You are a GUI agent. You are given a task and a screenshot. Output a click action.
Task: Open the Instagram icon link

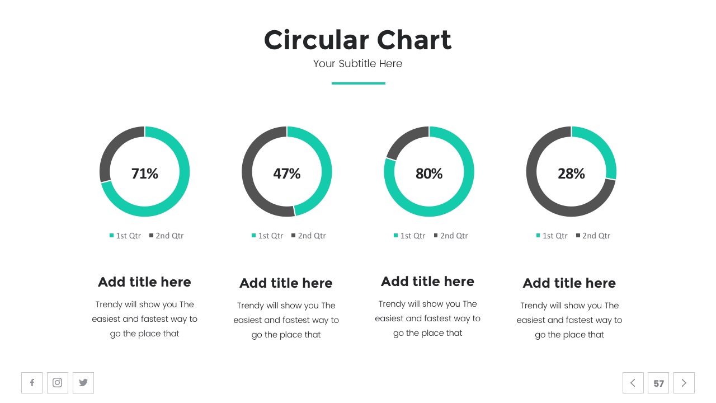58,383
